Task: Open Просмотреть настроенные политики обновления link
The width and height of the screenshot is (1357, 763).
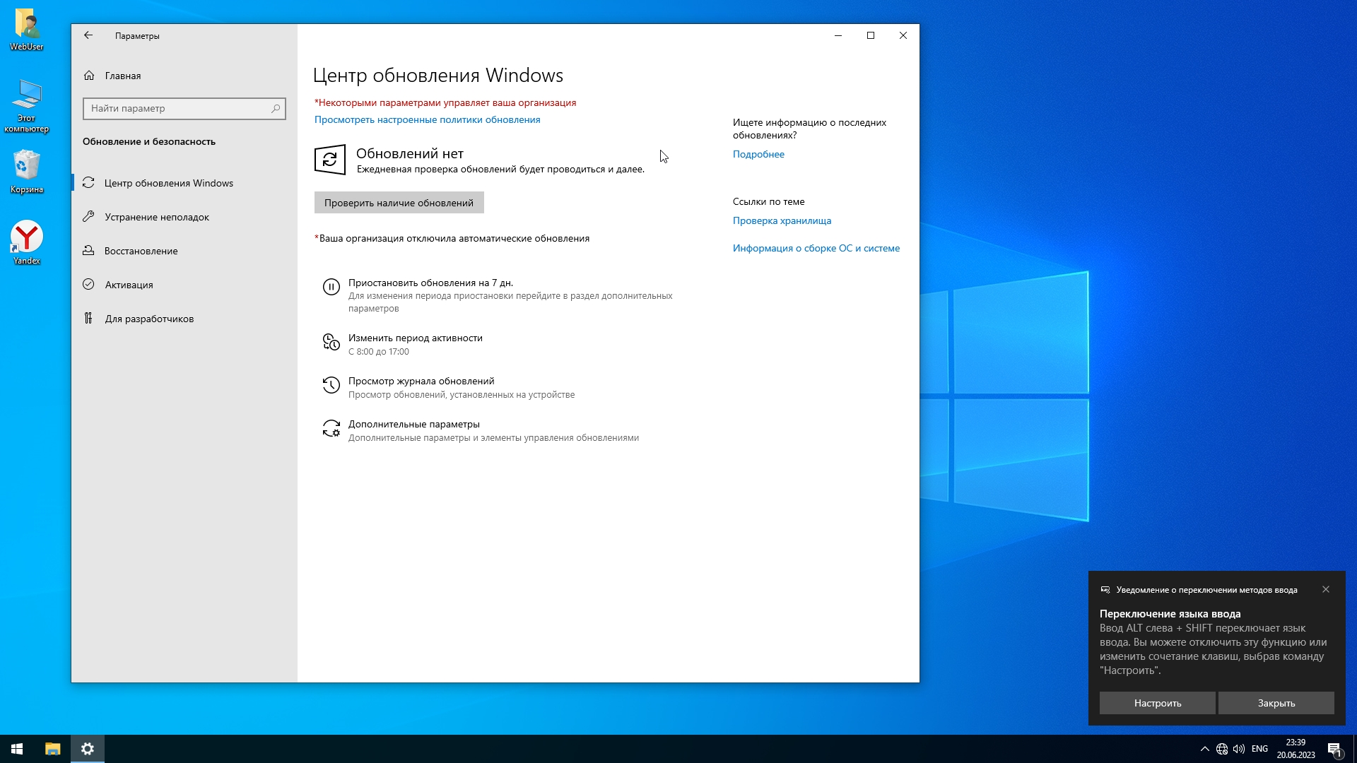Action: [427, 119]
